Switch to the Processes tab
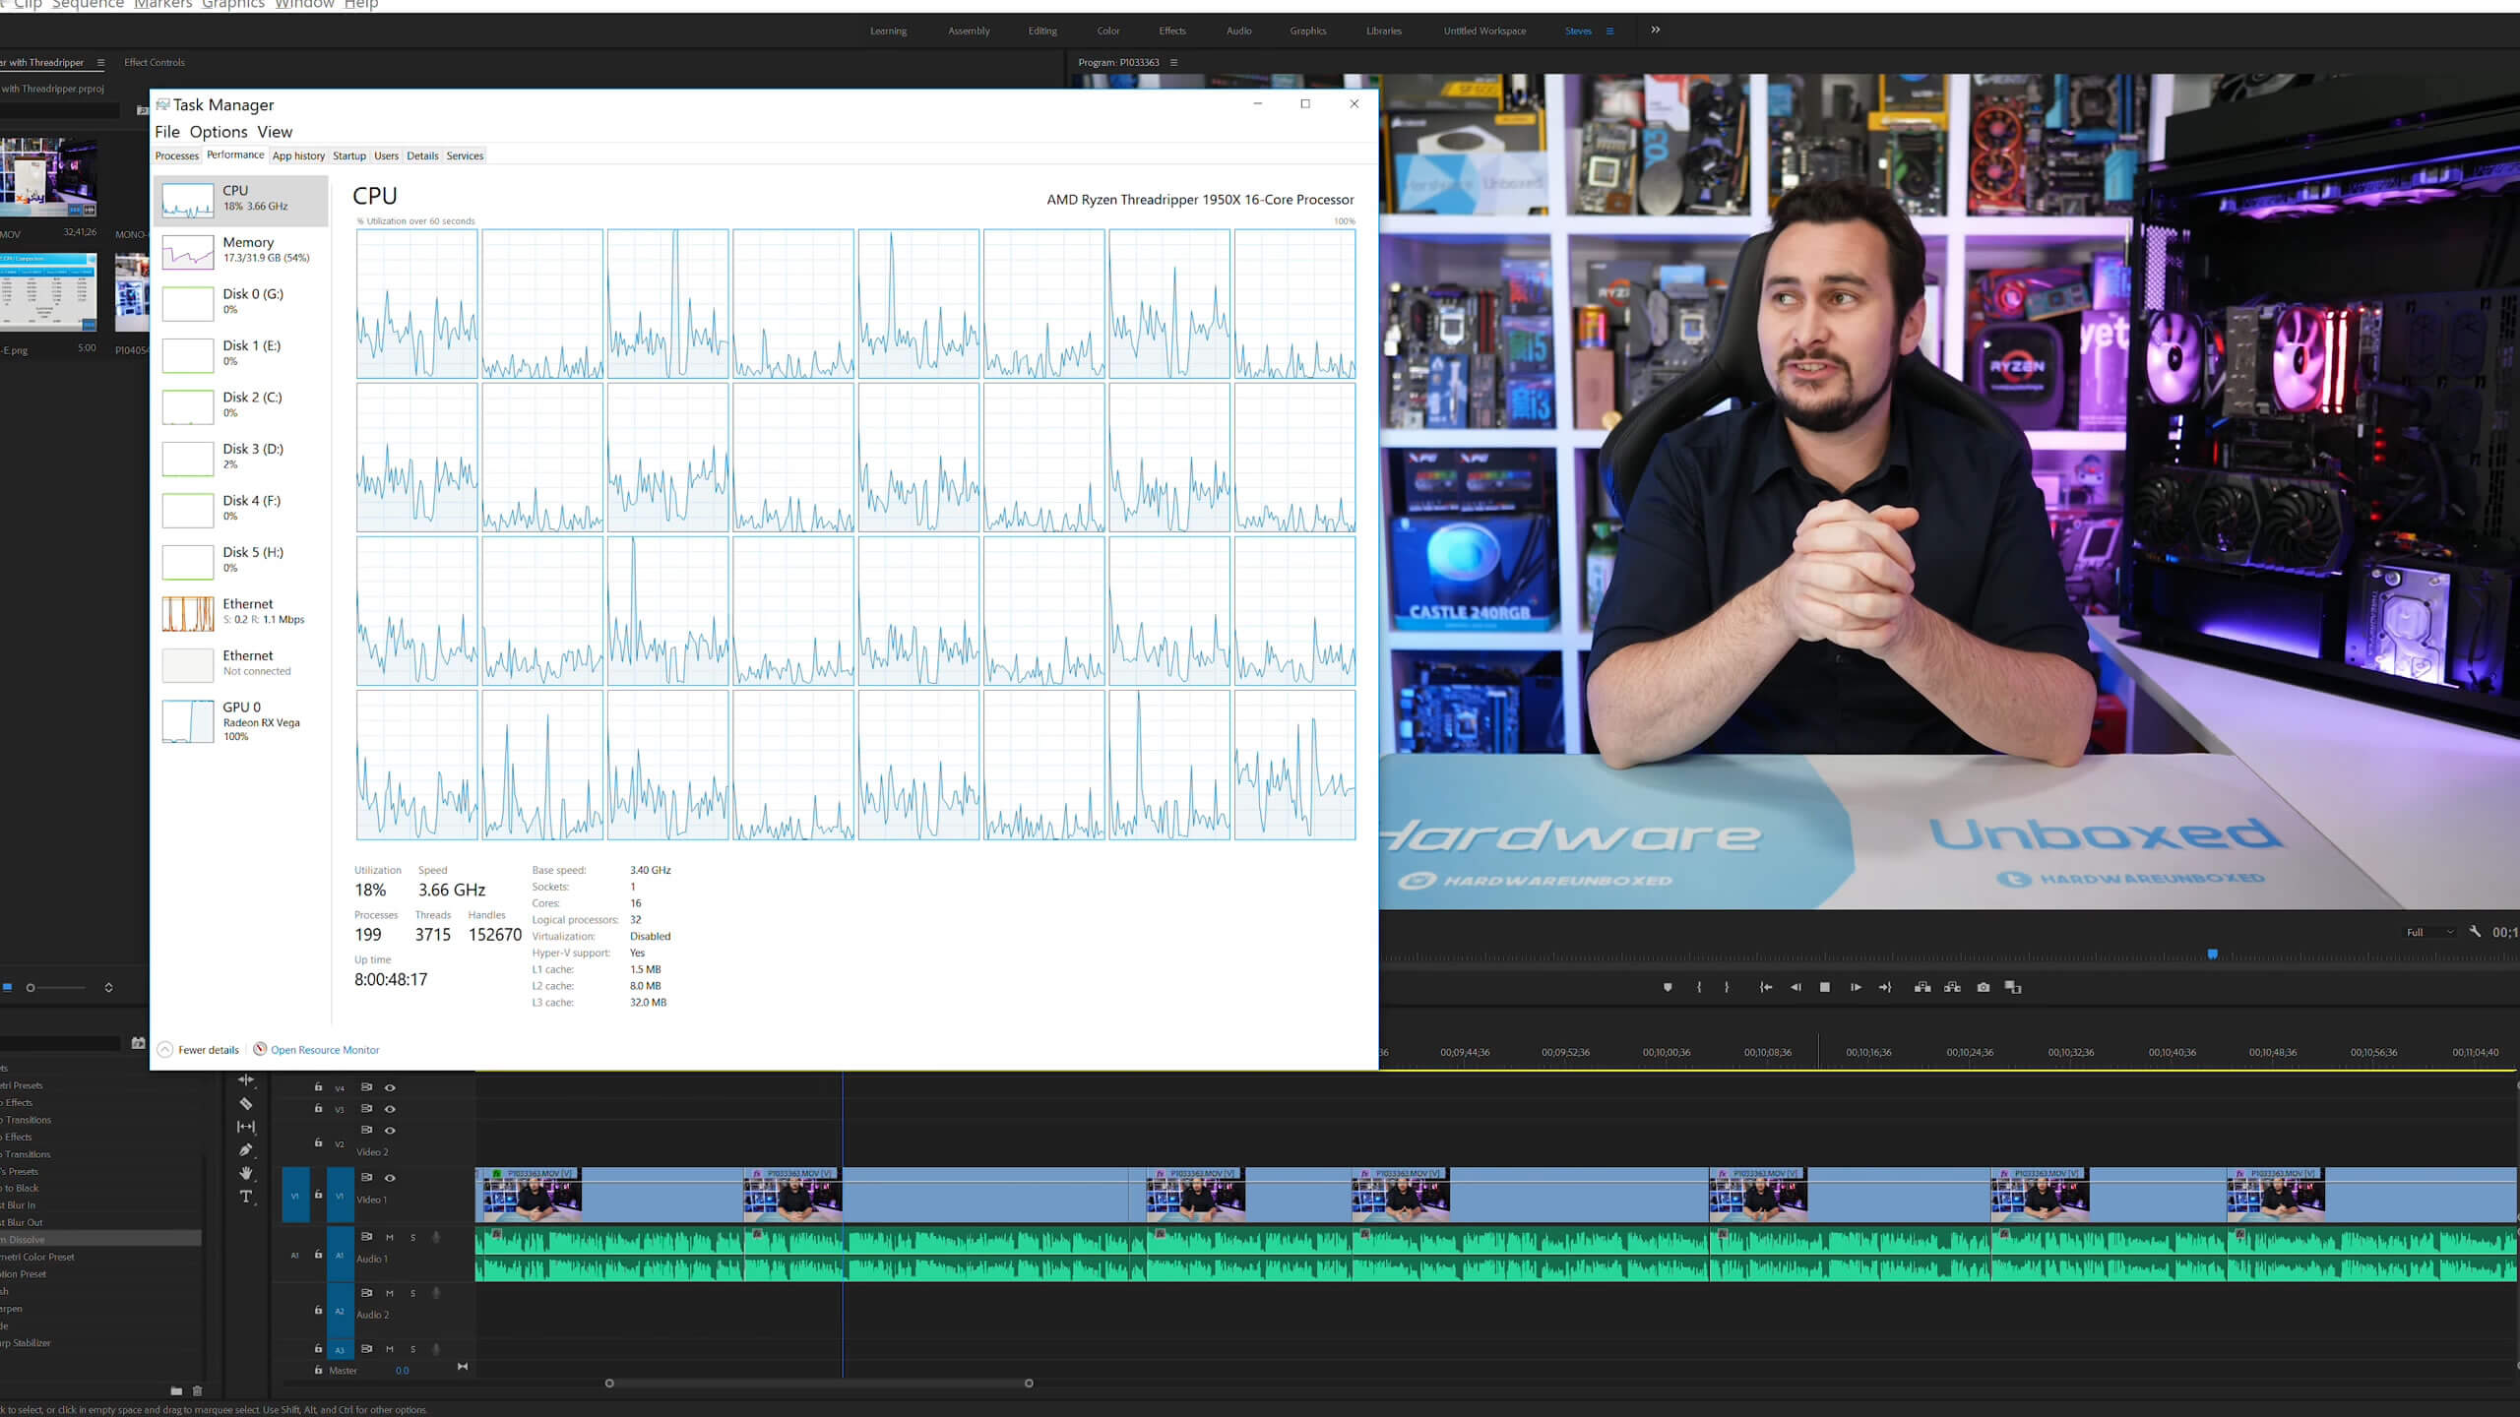 [x=177, y=155]
